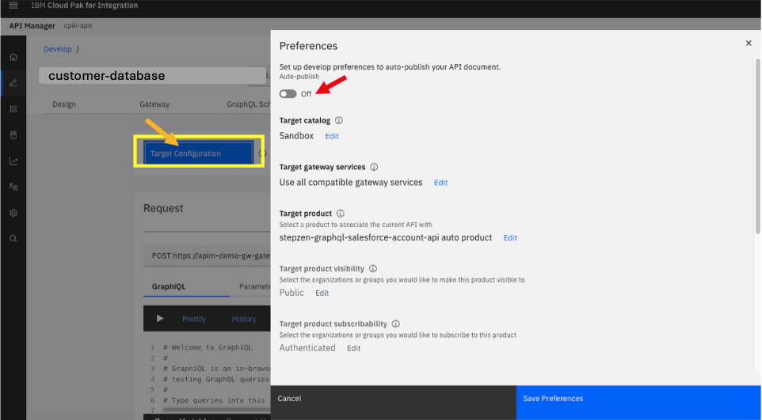Edit the target gateway services setting
This screenshot has height=420, width=762.
point(440,183)
